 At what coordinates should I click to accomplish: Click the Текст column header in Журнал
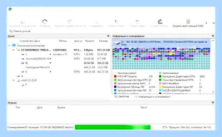(x=144, y=107)
